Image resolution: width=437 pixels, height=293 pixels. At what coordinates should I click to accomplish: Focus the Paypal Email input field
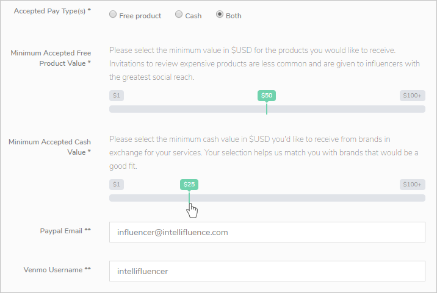(x=267, y=232)
